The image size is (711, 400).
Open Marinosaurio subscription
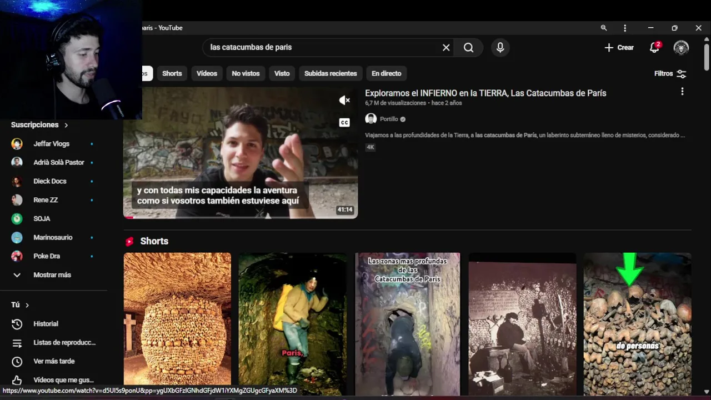[x=52, y=237]
